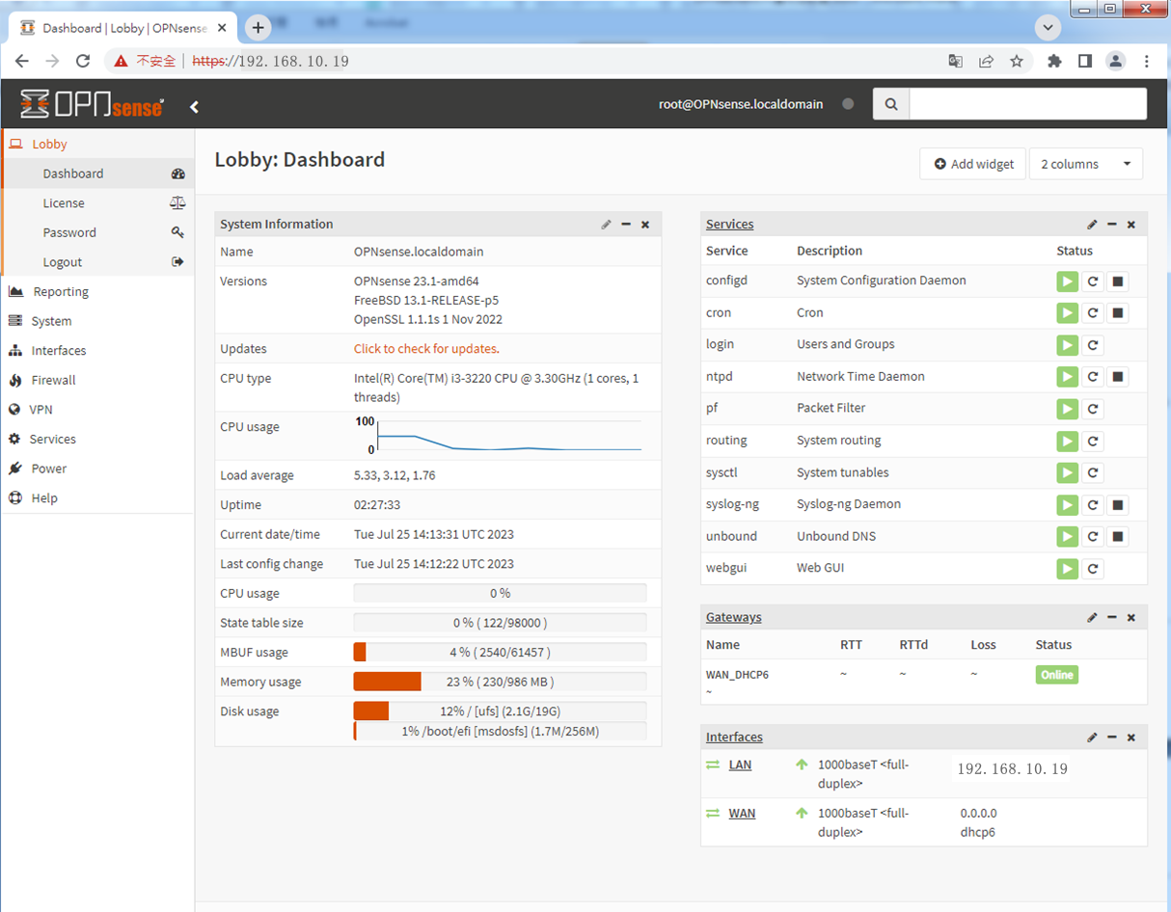1171x912 pixels.
Task: Click the MBUF usage progress bar
Action: pyautogui.click(x=500, y=653)
